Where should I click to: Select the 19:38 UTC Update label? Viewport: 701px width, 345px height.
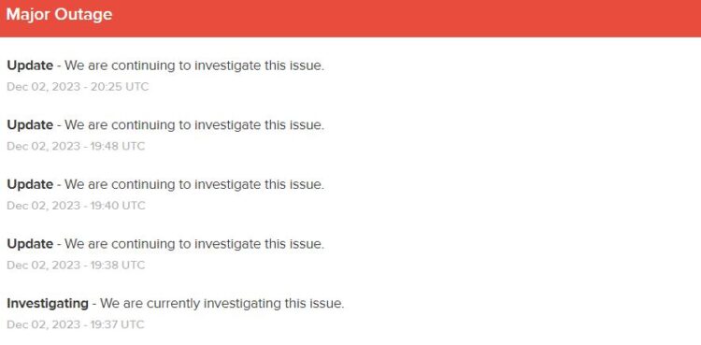[x=30, y=244]
